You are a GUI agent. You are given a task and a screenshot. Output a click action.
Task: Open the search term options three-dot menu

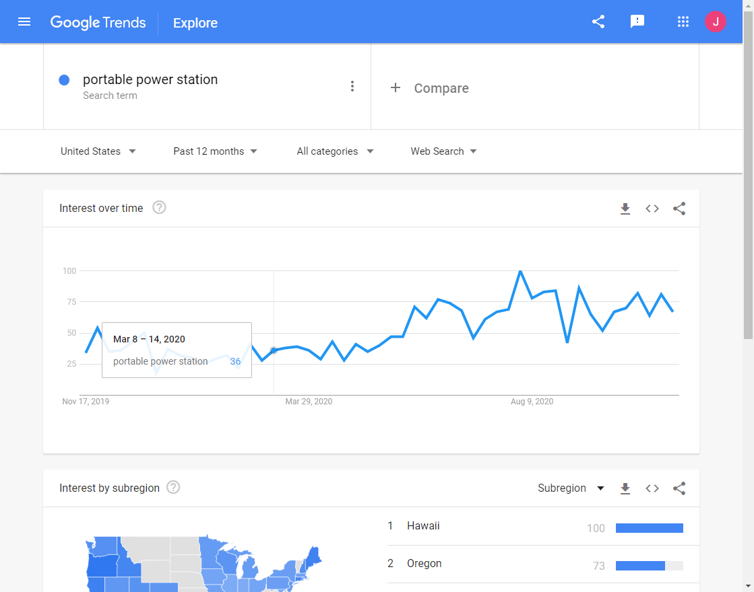tap(352, 86)
